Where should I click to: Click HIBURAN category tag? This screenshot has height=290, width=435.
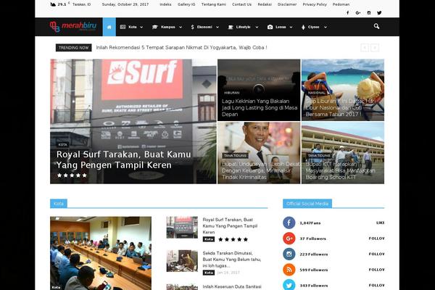pyautogui.click(x=232, y=93)
